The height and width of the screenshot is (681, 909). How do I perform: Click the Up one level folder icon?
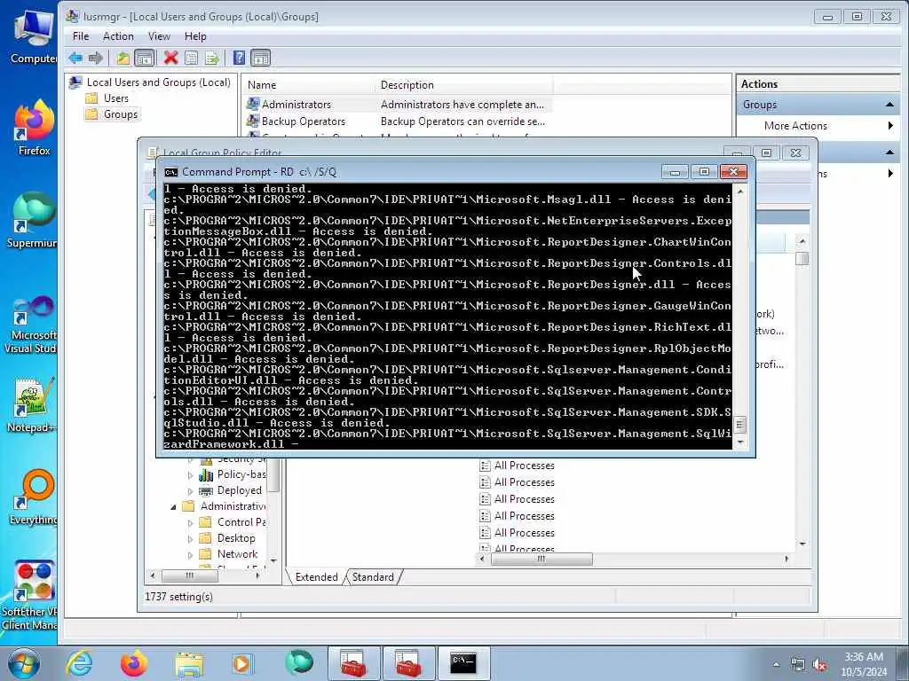(x=123, y=58)
